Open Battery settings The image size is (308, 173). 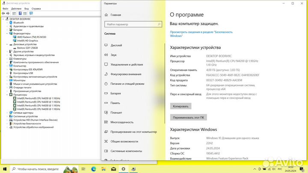115,94
